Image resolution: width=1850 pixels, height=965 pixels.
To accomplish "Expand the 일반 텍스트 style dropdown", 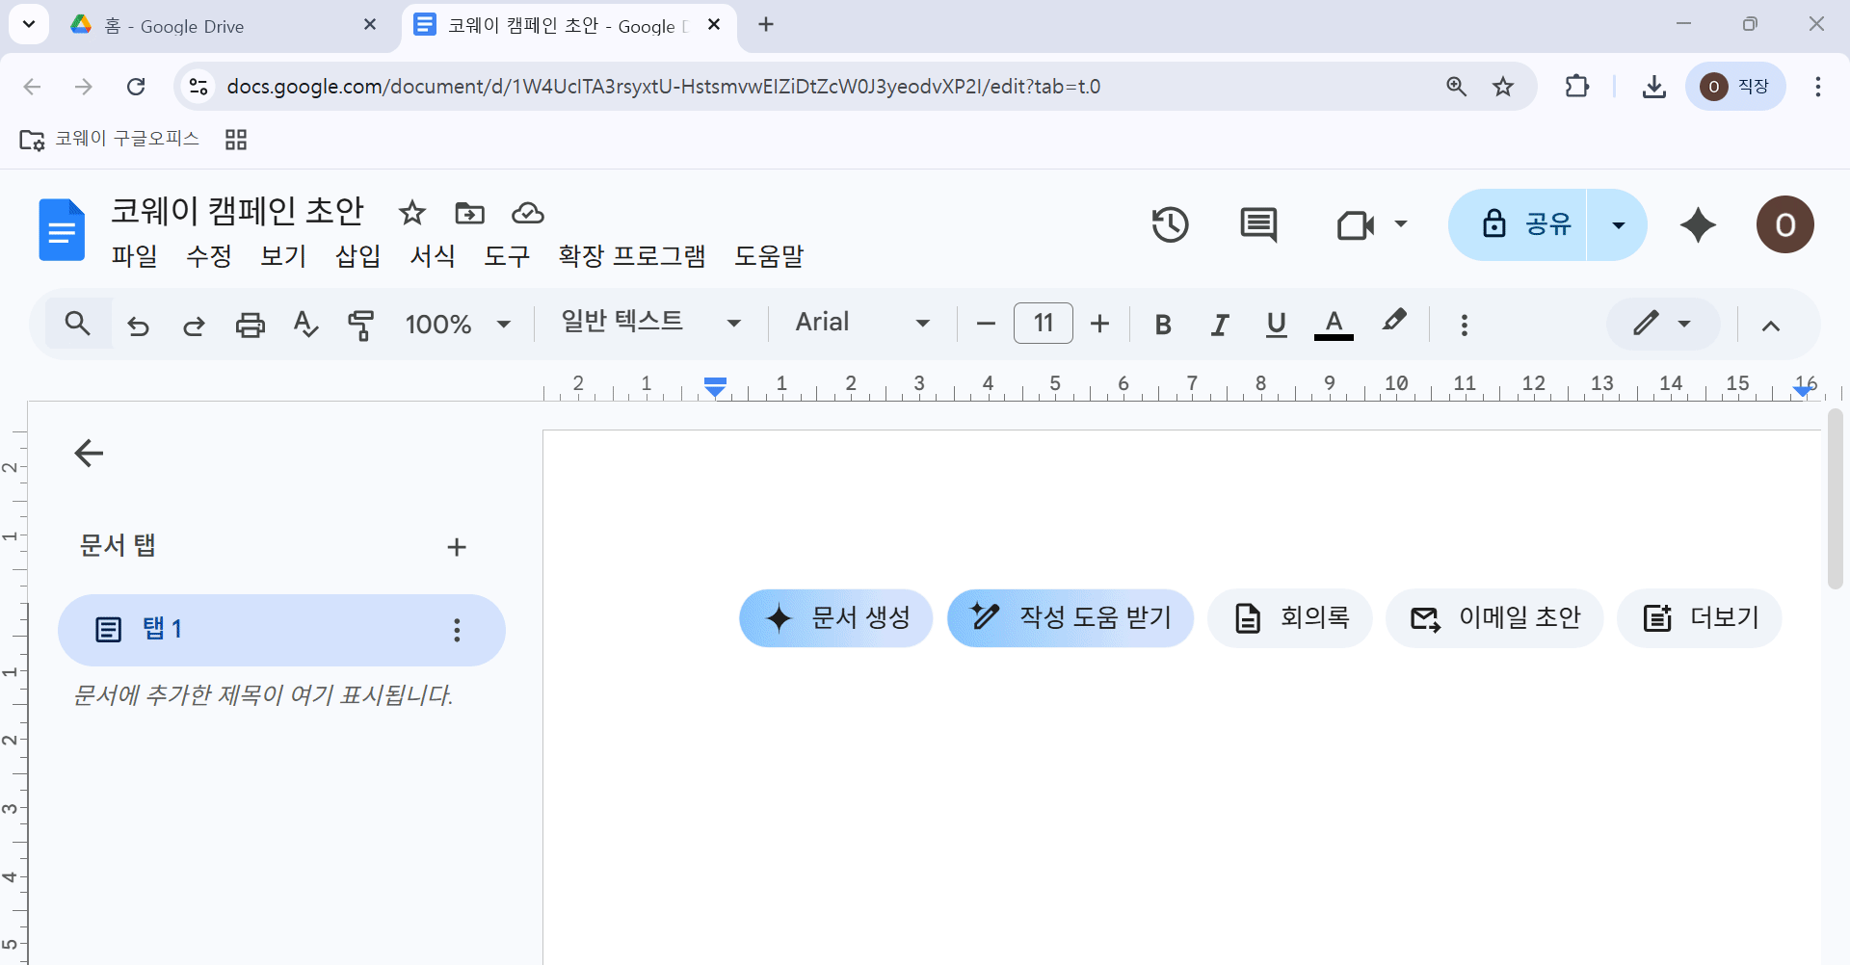I will pyautogui.click(x=652, y=323).
